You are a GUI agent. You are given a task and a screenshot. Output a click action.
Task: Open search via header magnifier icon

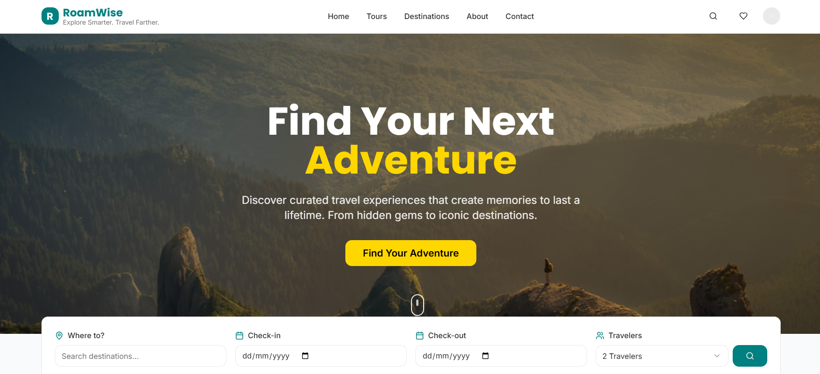point(713,16)
